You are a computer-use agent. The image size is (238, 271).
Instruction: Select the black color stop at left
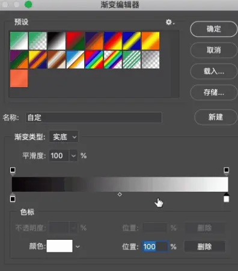tap(13, 198)
